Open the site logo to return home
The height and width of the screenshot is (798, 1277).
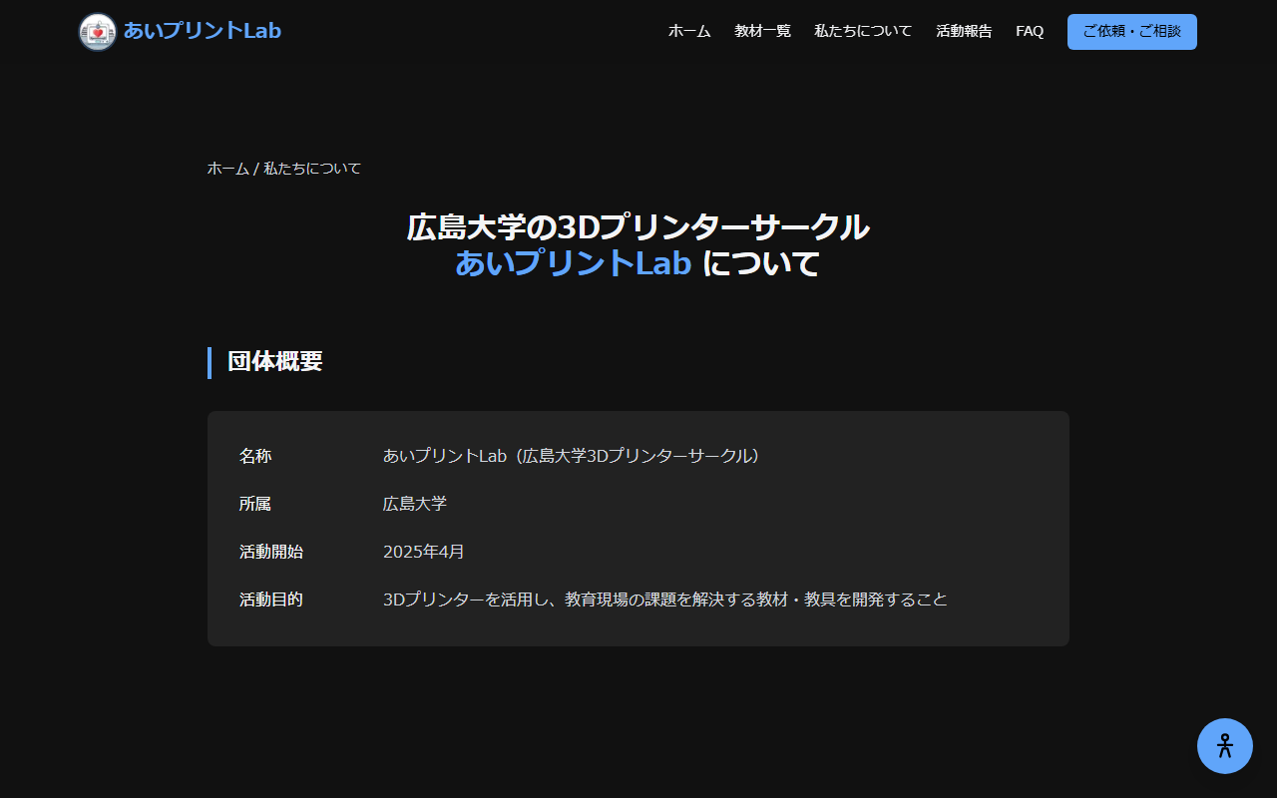180,31
